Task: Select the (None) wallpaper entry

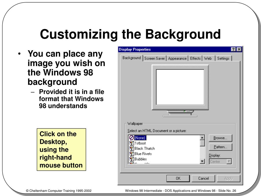Action: click(x=140, y=138)
